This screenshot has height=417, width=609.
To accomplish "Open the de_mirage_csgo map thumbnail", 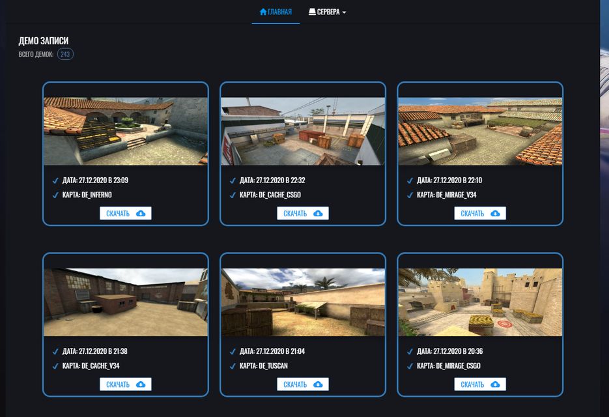I will coord(480,302).
